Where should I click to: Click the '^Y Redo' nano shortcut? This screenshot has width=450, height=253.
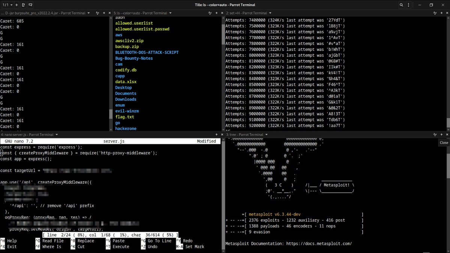click(184, 241)
